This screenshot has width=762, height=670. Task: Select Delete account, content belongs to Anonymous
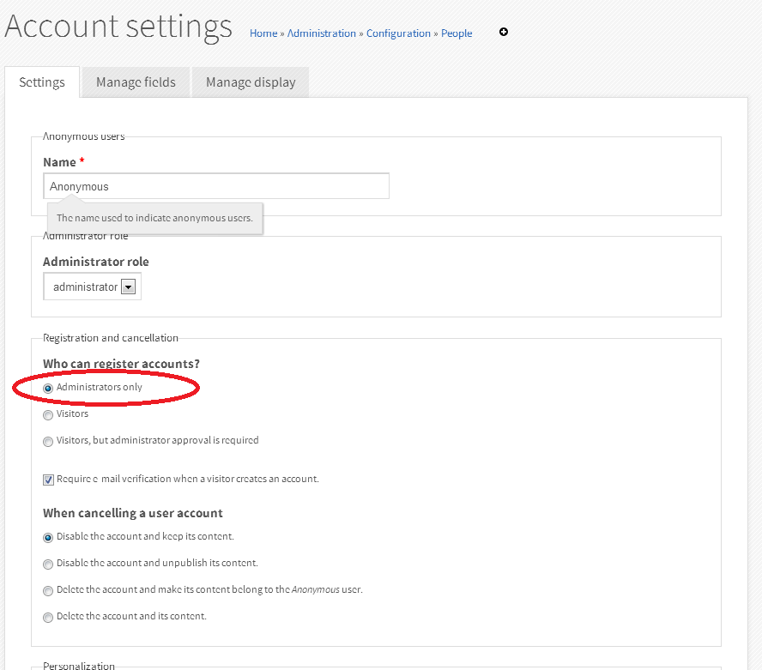click(48, 591)
